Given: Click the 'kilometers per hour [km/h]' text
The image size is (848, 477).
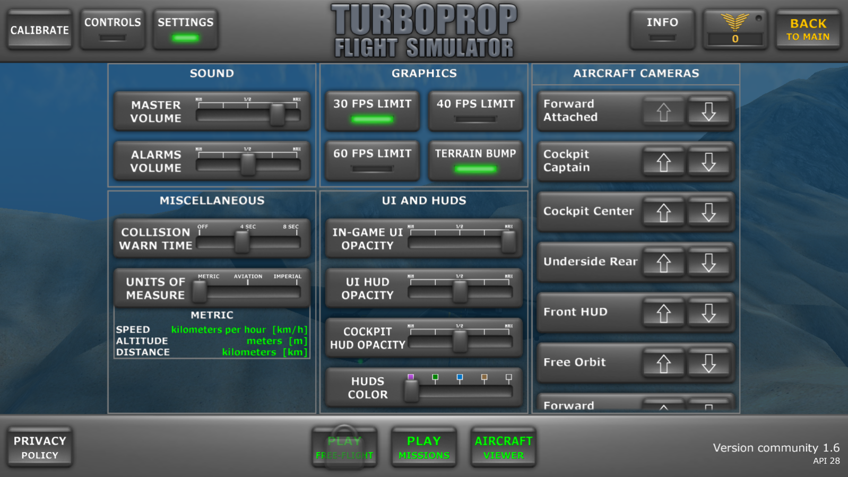Looking at the screenshot, I should coord(239,329).
